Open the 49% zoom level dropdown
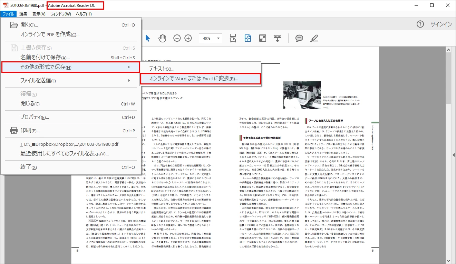The image size is (456, 264). (210, 38)
